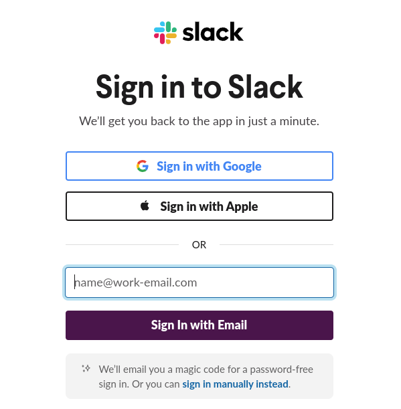Click the gray magic code info box
Image resolution: width=401 pixels, height=409 pixels.
199,376
